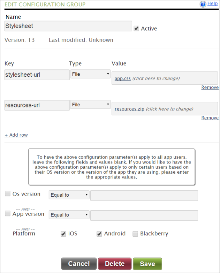This screenshot has width=220, height=273.
Task: Expand the Os version Equal to dropdown
Action: pyautogui.click(x=69, y=195)
